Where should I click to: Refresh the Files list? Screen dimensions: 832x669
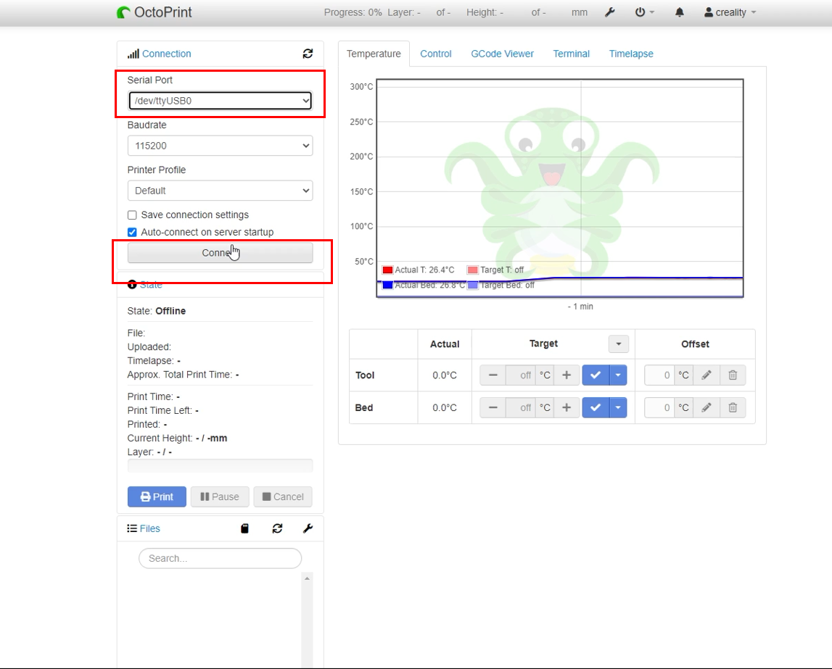[x=278, y=528]
